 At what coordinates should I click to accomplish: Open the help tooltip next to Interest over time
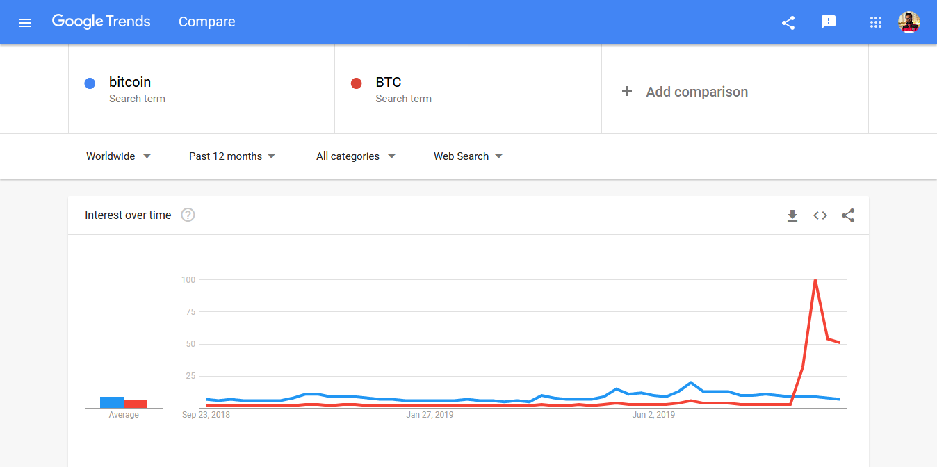tap(188, 215)
